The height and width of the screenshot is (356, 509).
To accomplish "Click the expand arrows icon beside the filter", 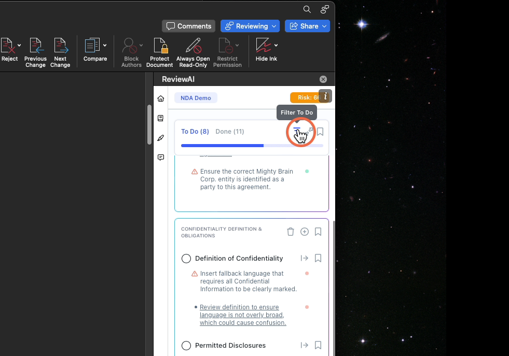I will pos(309,131).
